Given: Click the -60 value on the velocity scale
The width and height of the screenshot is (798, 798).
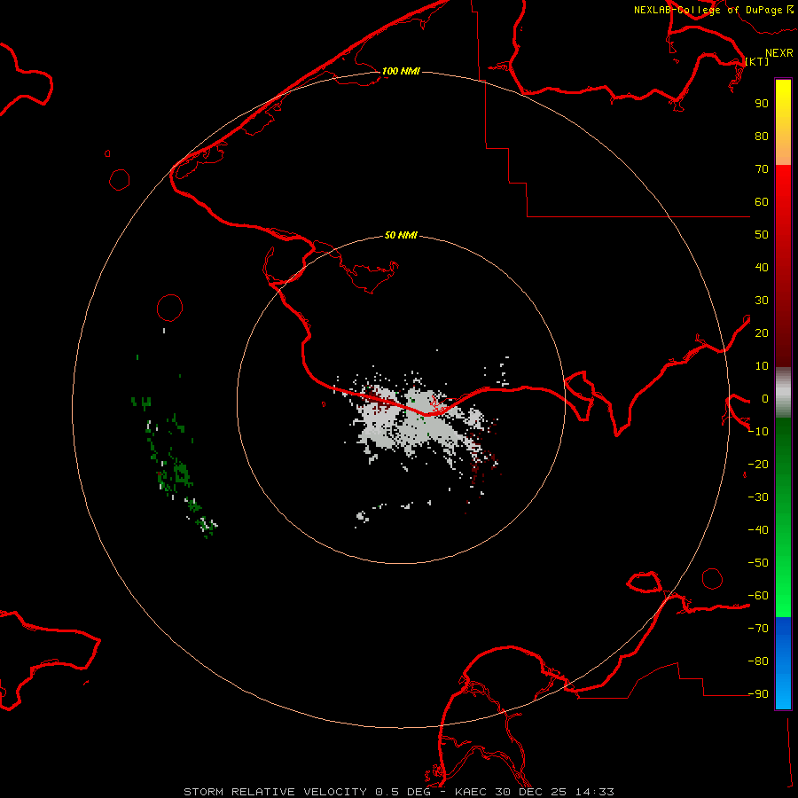Looking at the screenshot, I should click(x=758, y=596).
